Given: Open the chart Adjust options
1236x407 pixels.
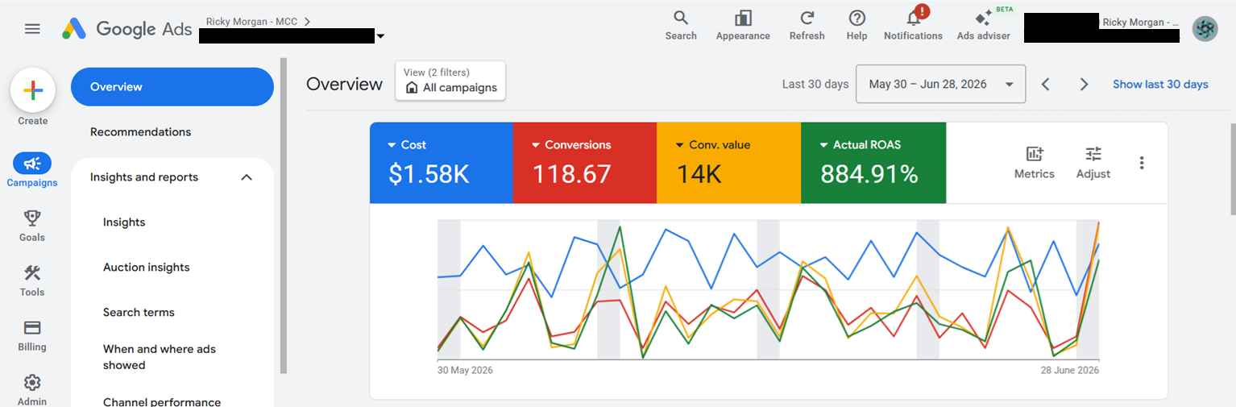Looking at the screenshot, I should click(x=1093, y=162).
